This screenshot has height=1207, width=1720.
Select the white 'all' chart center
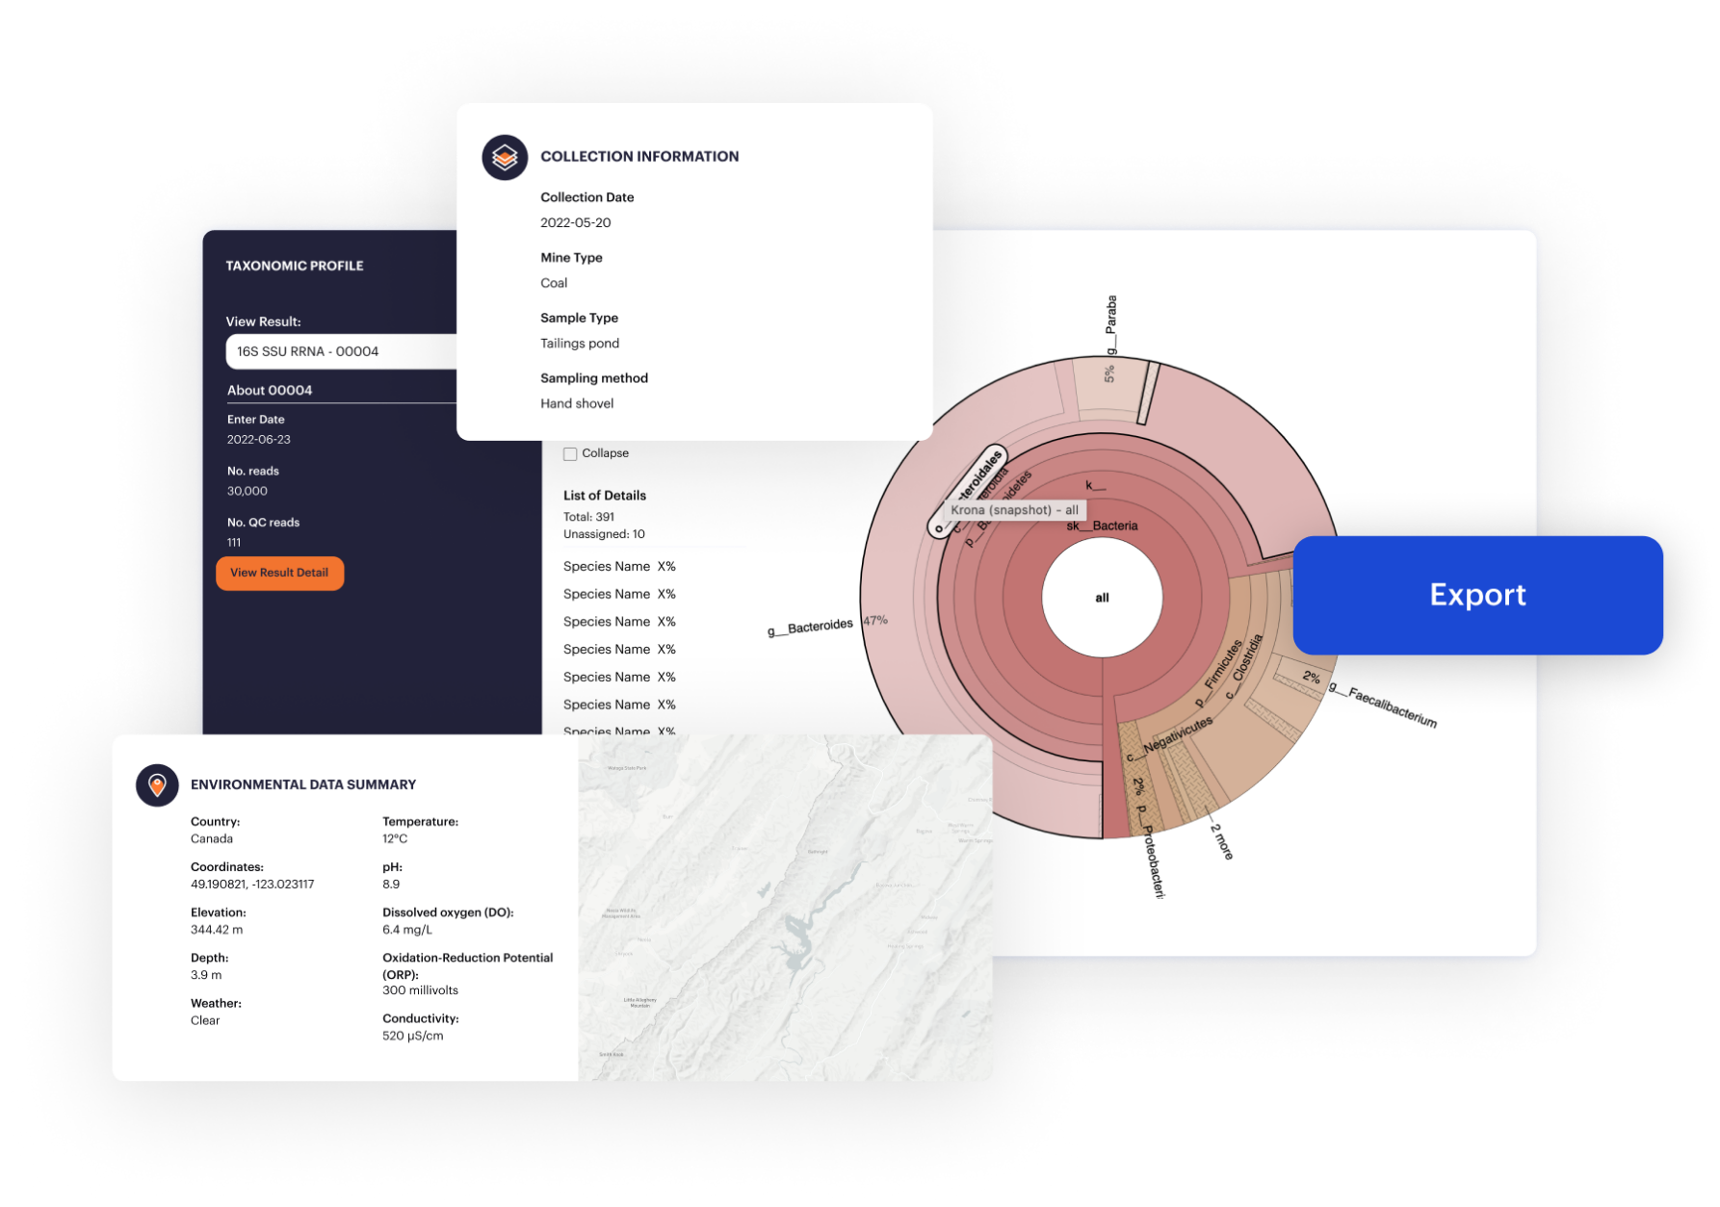[1102, 598]
